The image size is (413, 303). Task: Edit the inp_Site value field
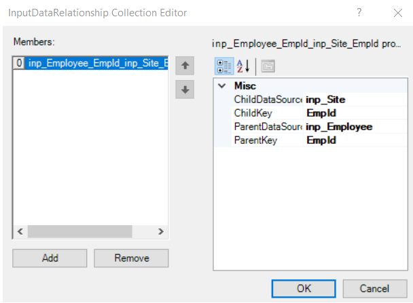pos(355,100)
